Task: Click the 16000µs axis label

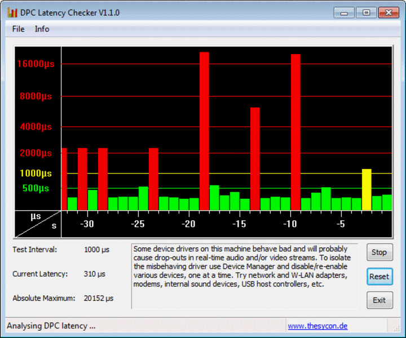Action: point(36,64)
